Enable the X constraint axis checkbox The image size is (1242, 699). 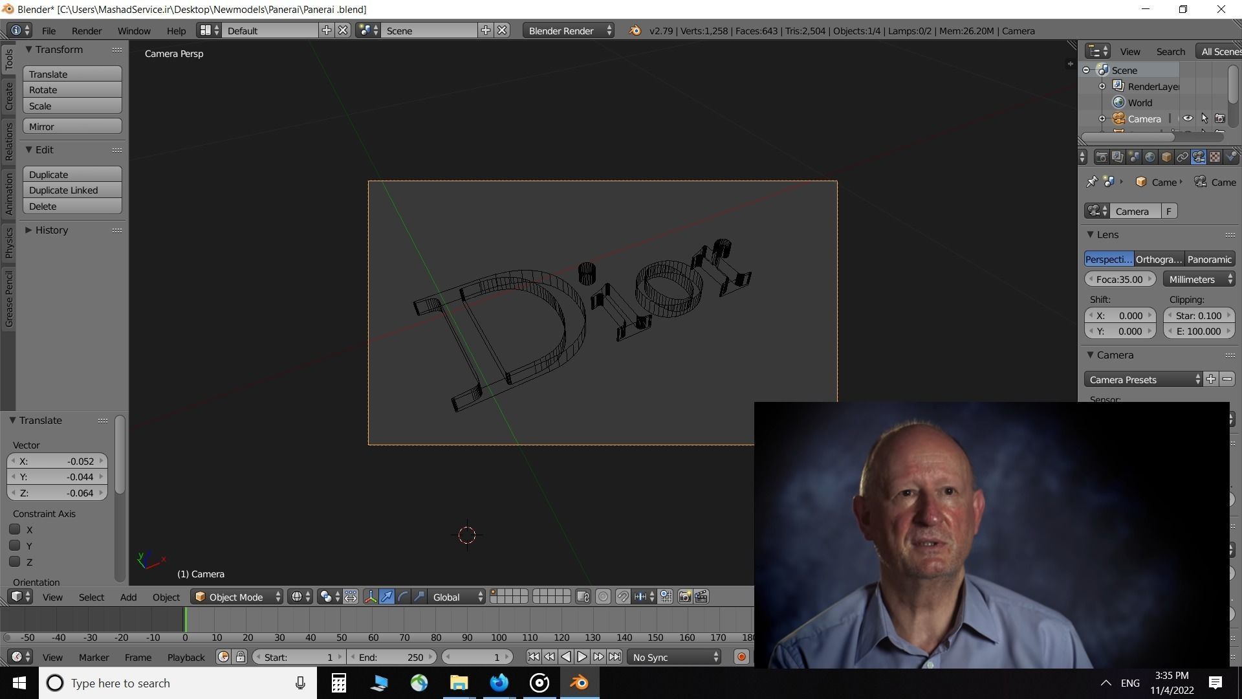pyautogui.click(x=15, y=529)
